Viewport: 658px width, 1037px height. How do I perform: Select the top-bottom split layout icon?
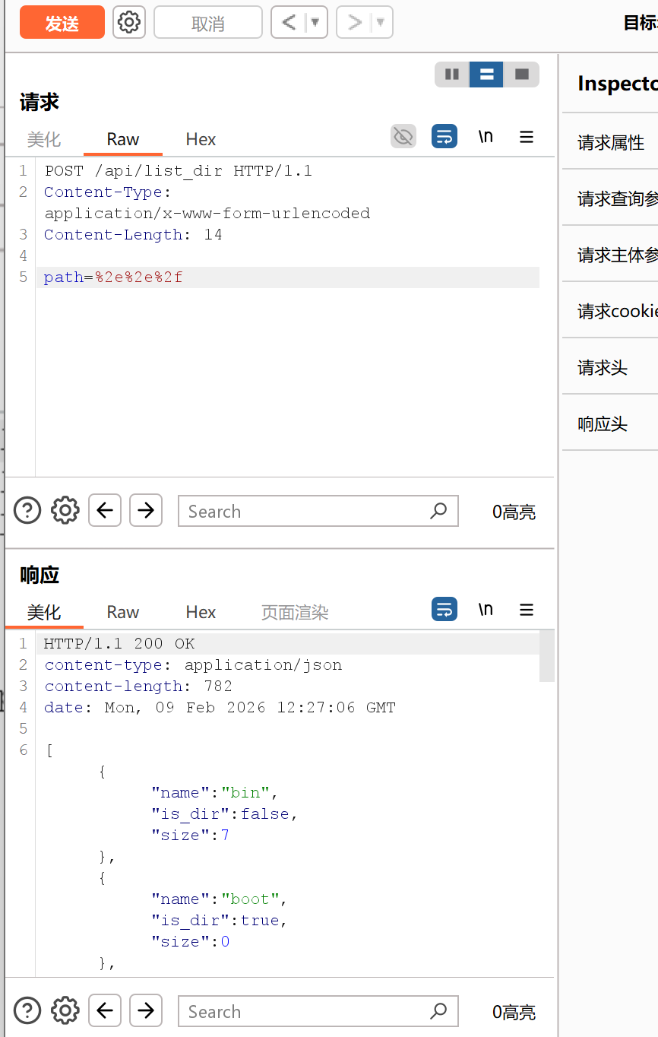tap(486, 75)
